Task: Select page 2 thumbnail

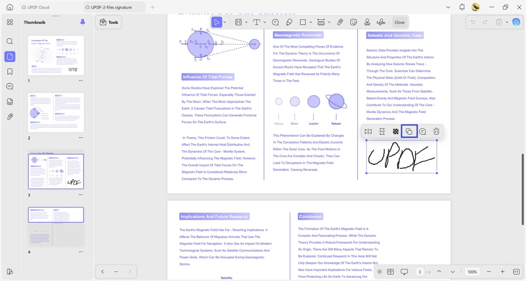Action: pyautogui.click(x=56, y=112)
